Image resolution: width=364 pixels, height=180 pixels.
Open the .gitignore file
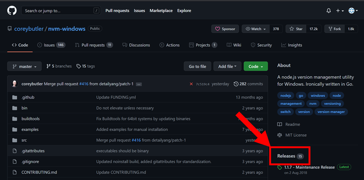(30, 162)
